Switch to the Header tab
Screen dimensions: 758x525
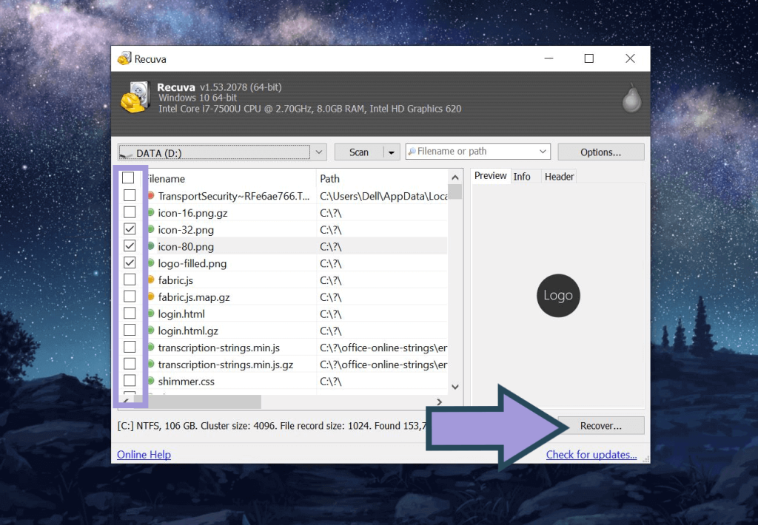pyautogui.click(x=559, y=176)
